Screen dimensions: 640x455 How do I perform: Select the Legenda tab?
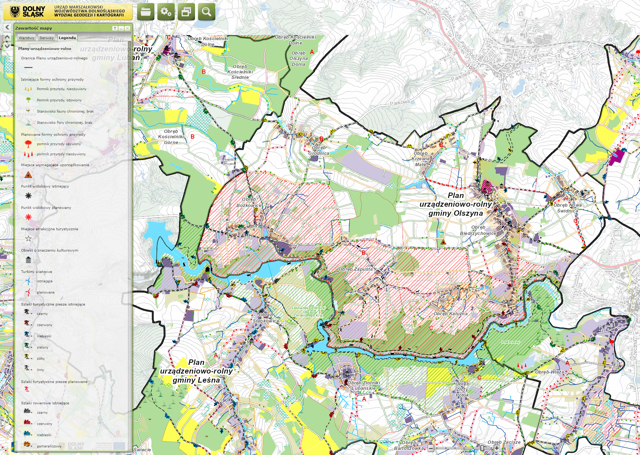[x=67, y=38]
